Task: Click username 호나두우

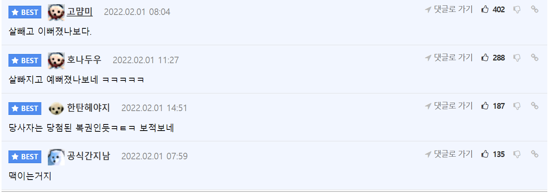Action: click(84, 60)
